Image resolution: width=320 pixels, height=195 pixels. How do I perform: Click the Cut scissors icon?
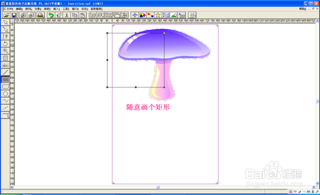click(x=67, y=15)
